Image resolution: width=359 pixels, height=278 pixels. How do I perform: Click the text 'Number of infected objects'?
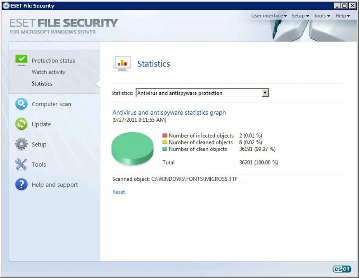point(201,135)
